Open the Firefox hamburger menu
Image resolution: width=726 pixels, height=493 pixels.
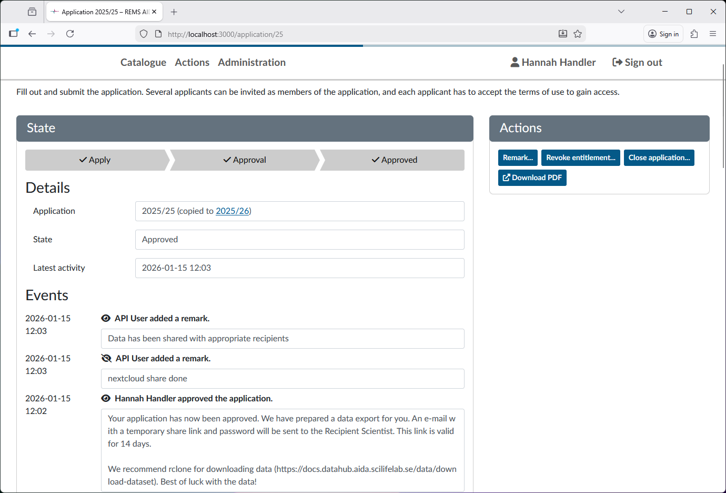713,33
